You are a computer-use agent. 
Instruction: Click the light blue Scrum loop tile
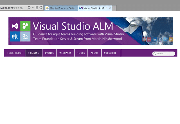pyautogui.click(x=25, y=36)
